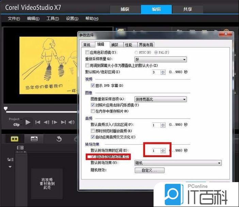This screenshot has width=239, height=207.
Task: Enable 在内存中缓存照片 checkbox
Action: click(x=93, y=111)
